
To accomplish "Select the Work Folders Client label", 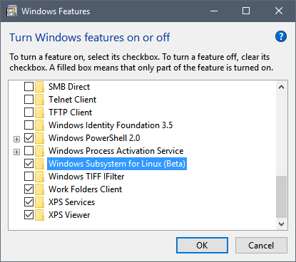I will [85, 189].
